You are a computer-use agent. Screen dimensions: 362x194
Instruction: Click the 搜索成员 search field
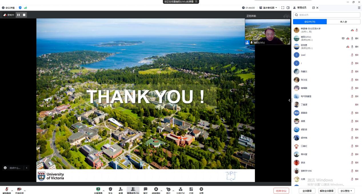click(327, 15)
